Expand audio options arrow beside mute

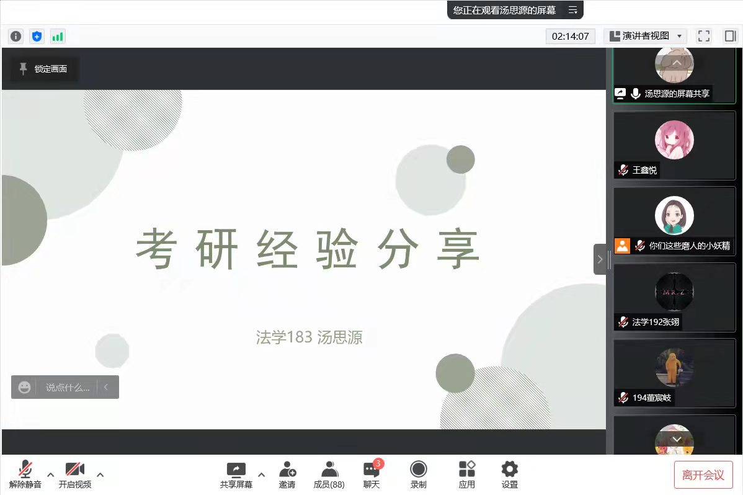(51, 475)
